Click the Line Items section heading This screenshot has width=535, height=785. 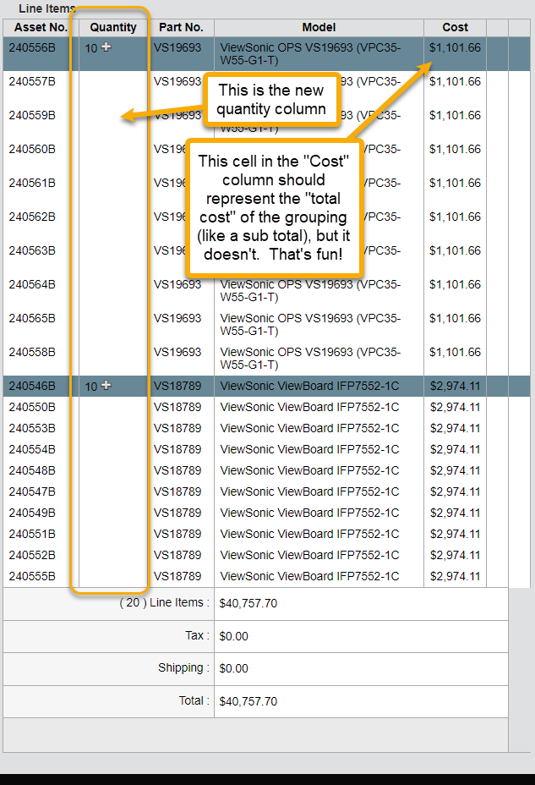pyautogui.click(x=46, y=8)
